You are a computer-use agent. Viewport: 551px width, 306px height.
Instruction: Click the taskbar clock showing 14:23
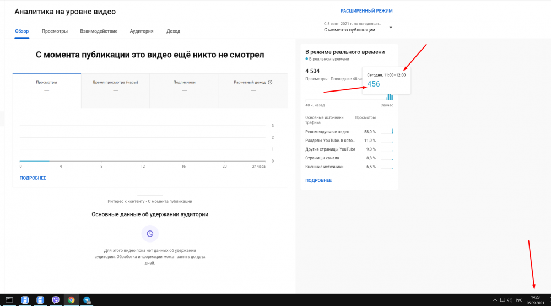[x=536, y=300]
